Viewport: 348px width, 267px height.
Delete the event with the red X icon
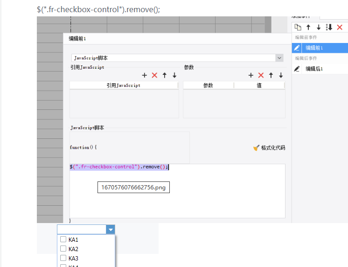pos(340,28)
